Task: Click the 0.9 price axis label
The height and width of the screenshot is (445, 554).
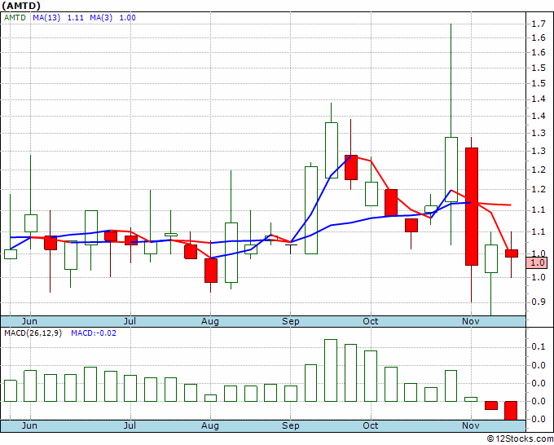Action: (x=538, y=302)
